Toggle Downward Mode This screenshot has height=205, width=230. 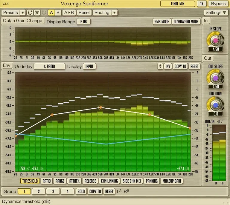click(x=186, y=22)
